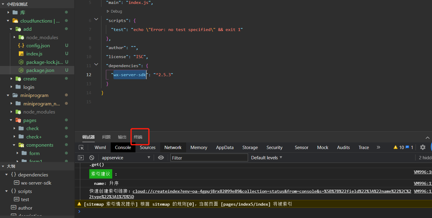Clear the console with the ⊘ icon
This screenshot has width=432, height=218.
[x=92, y=157]
